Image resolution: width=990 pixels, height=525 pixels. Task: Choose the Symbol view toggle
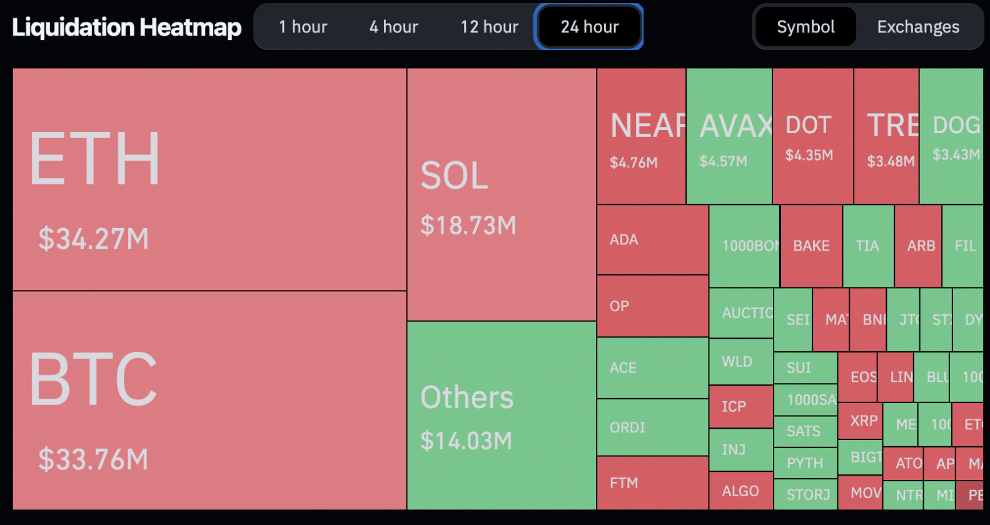(x=806, y=27)
